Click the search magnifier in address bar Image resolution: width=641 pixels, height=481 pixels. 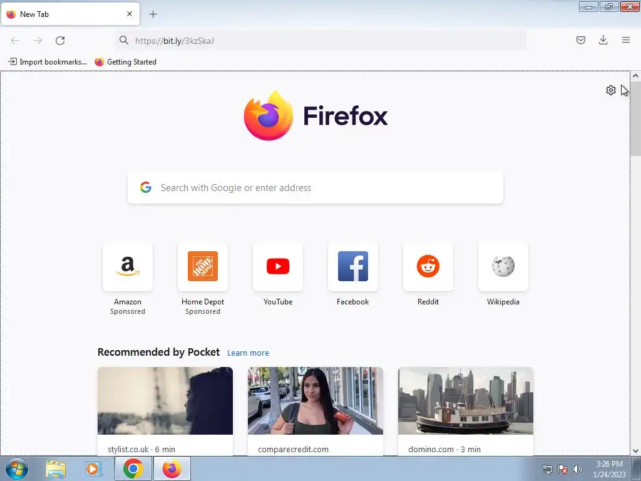[x=124, y=40]
